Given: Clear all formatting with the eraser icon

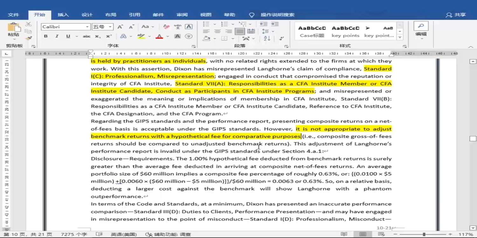Looking at the screenshot, I should (x=166, y=27).
